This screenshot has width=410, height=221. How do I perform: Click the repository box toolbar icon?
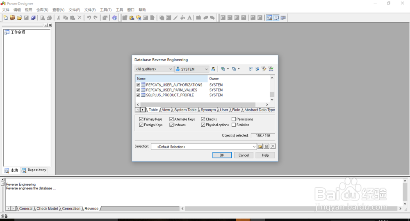click(x=12, y=18)
